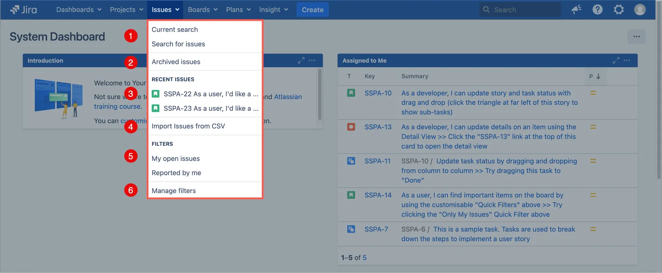
Task: Select Search for issues
Action: (x=205, y=44)
